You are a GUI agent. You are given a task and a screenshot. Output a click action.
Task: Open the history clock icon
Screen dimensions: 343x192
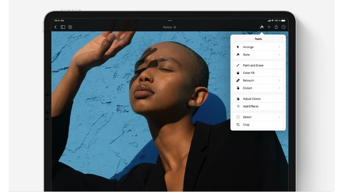pos(70,27)
